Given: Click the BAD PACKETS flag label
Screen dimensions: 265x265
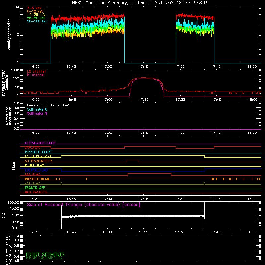Looking at the screenshot, I should point(36,192).
